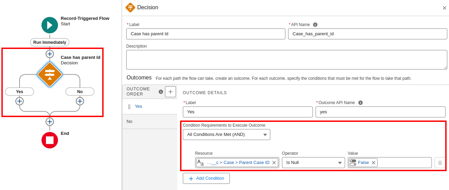
Task: Select the No outcome in outcome order
Action: pos(130,122)
